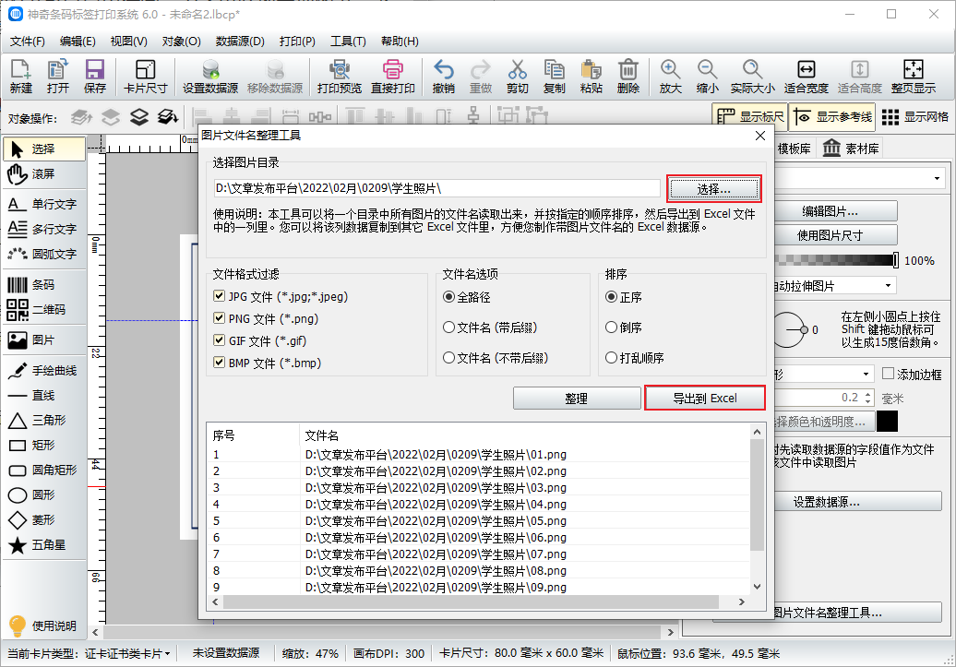Select the 选择 pointer tool

click(x=44, y=149)
